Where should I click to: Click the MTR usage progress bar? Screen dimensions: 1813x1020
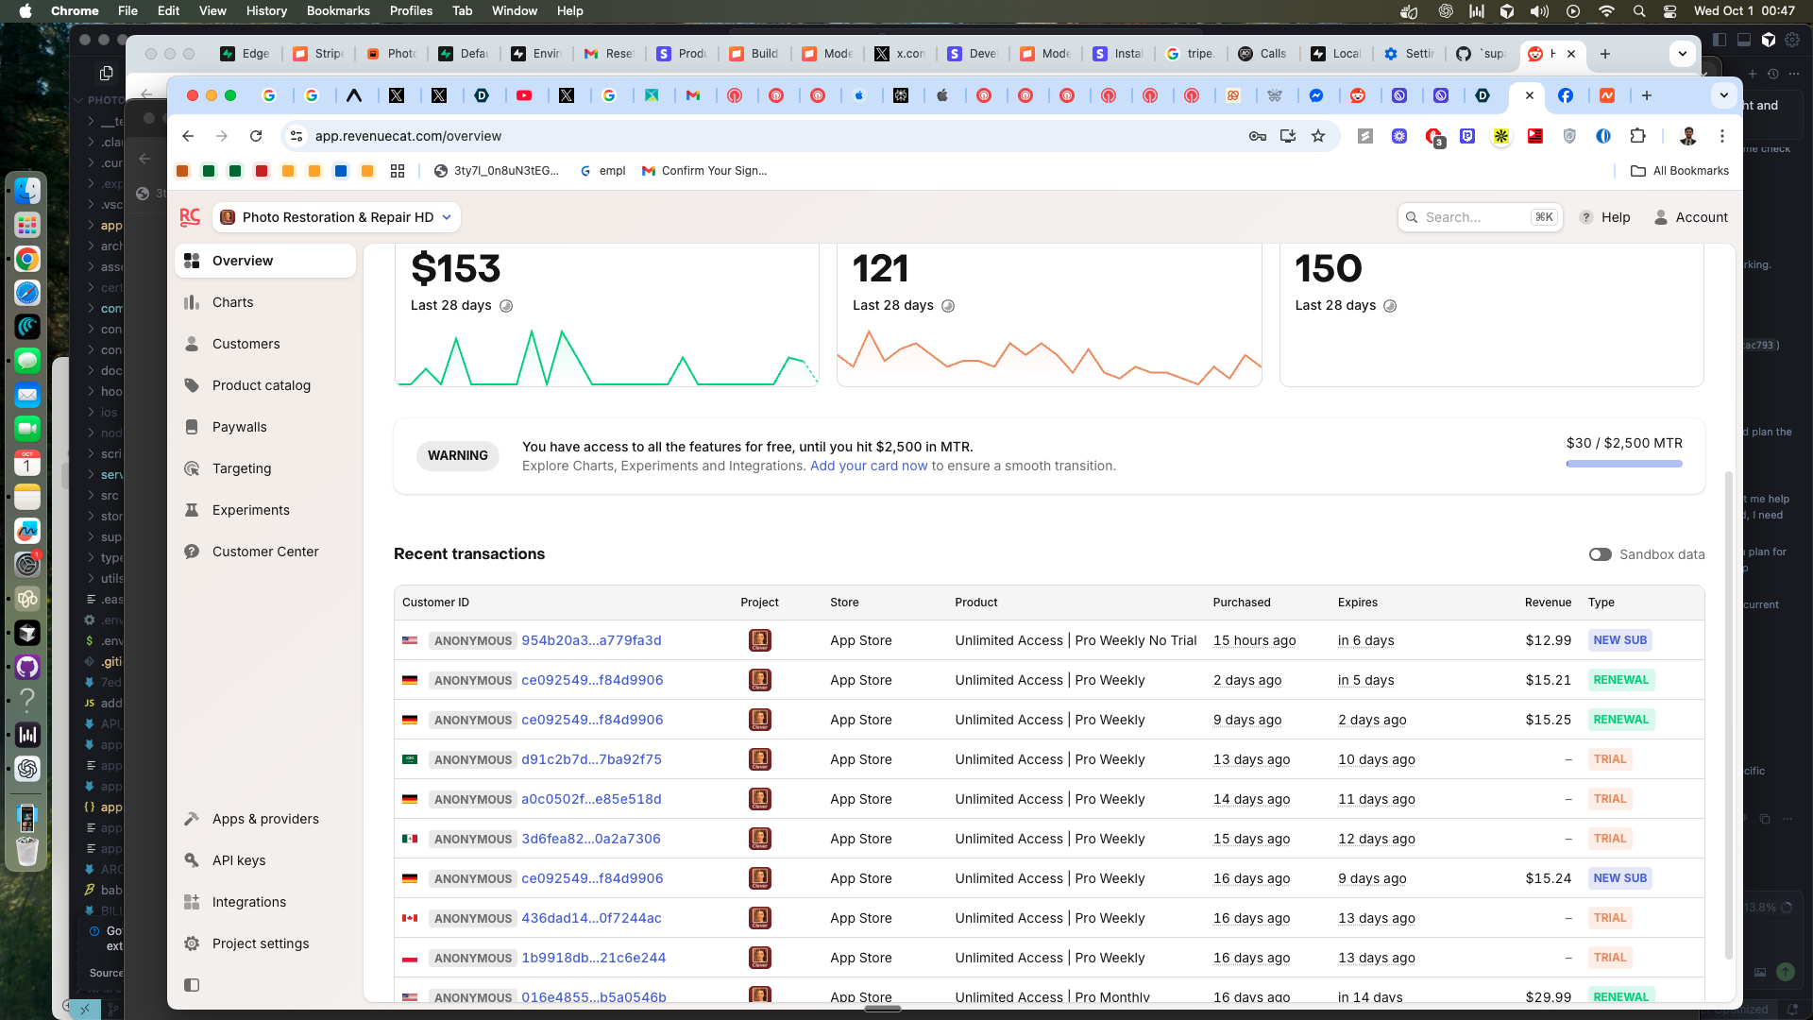[1623, 464]
